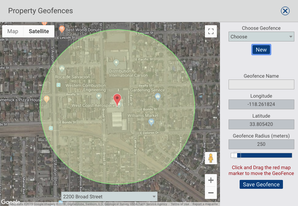This screenshot has height=206, width=298.
Task: Click the Distribution International Carson label
Action: [128, 73]
